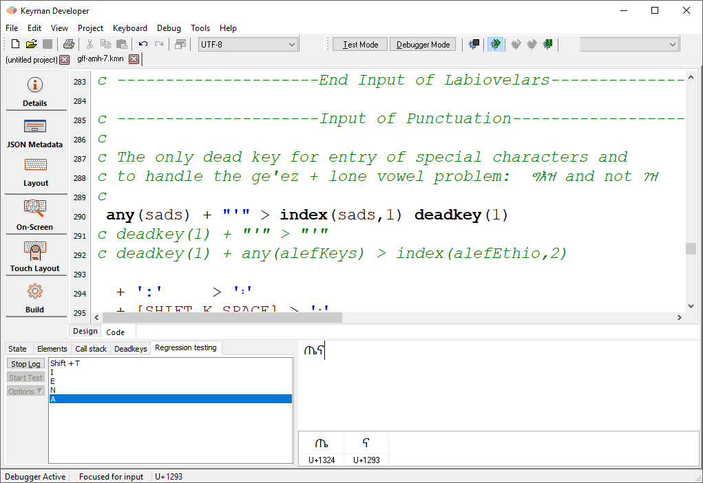Click the Copy toolbar icon
703x483 pixels.
coord(106,44)
